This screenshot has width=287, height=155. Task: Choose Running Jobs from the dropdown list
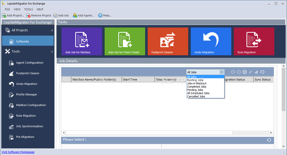205,80
